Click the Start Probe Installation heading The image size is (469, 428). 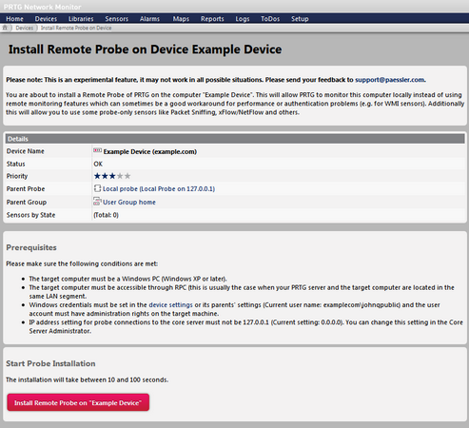(x=50, y=363)
